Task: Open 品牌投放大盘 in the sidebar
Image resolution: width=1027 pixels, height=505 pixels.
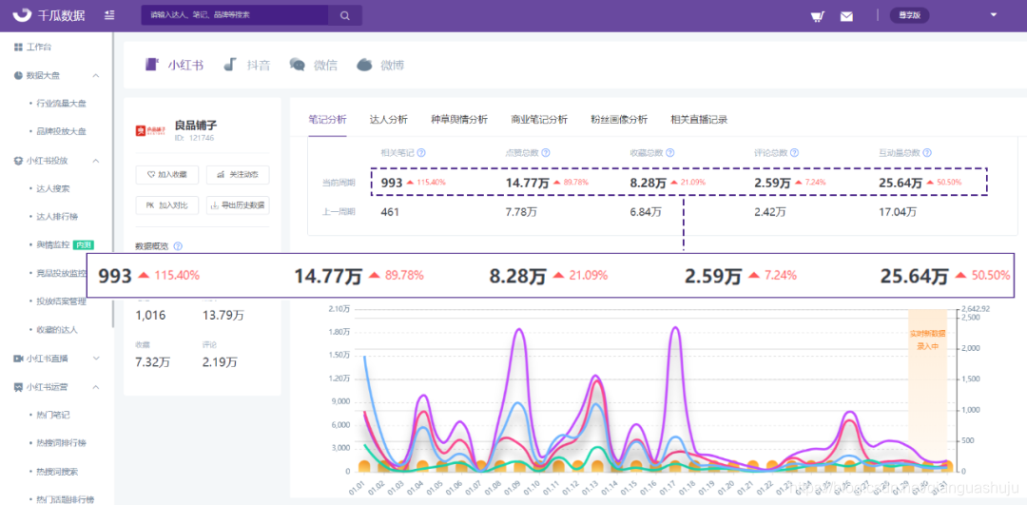Action: pos(62,131)
